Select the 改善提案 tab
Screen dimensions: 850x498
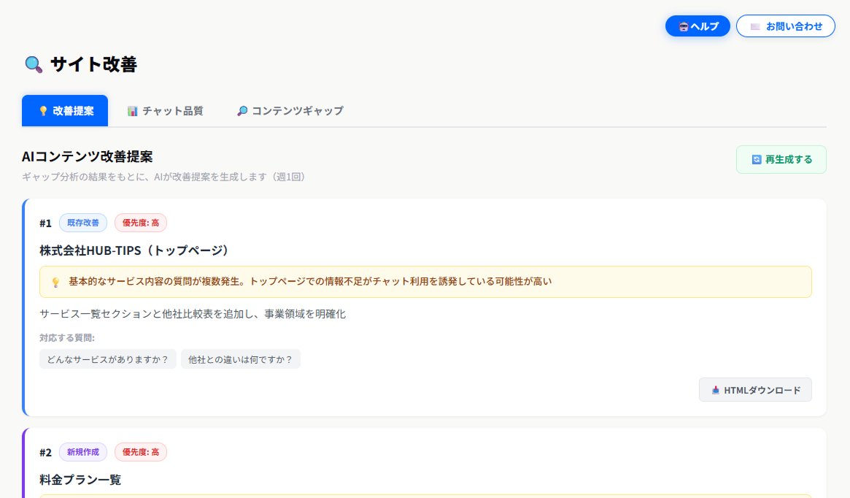click(x=65, y=110)
